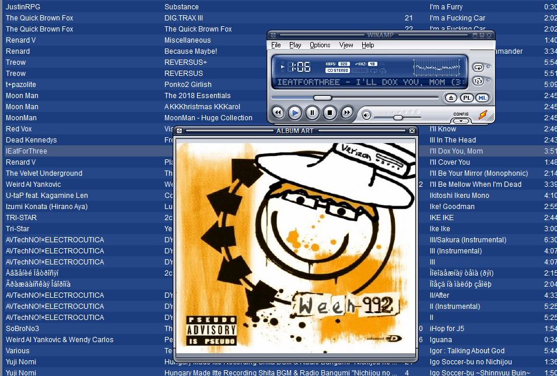The image size is (557, 376).
Task: Select artist U-taP feat. Kagamine Len
Action: (x=47, y=196)
